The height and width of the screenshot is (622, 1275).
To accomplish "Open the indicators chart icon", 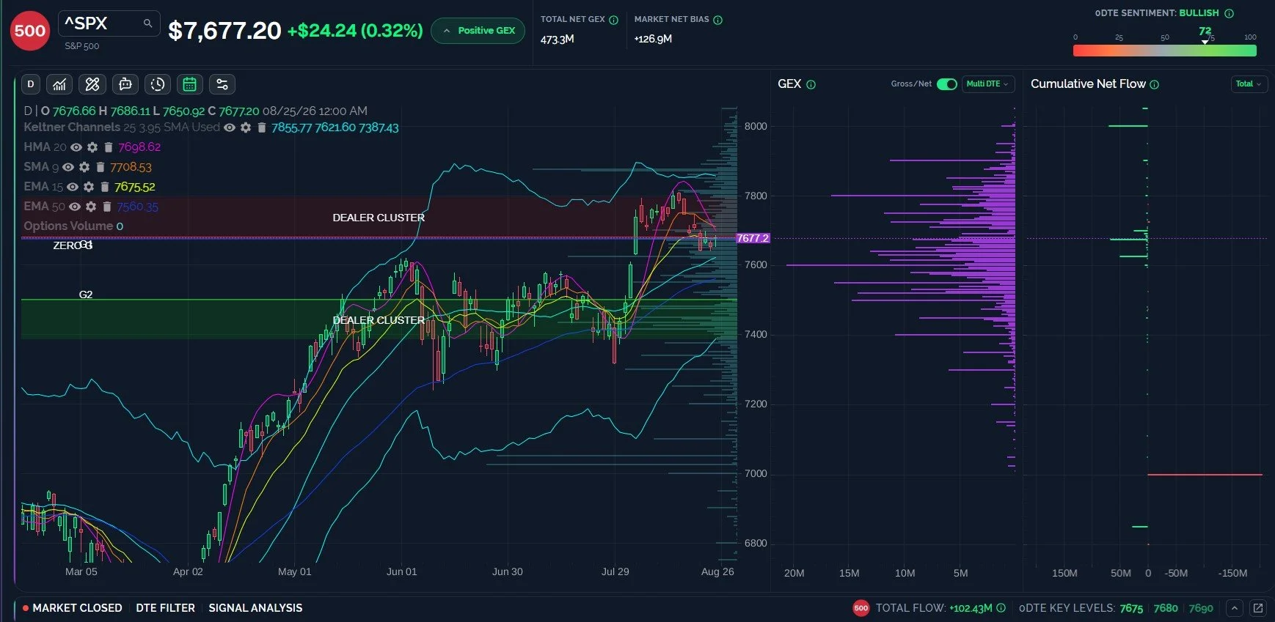I will 59,84.
